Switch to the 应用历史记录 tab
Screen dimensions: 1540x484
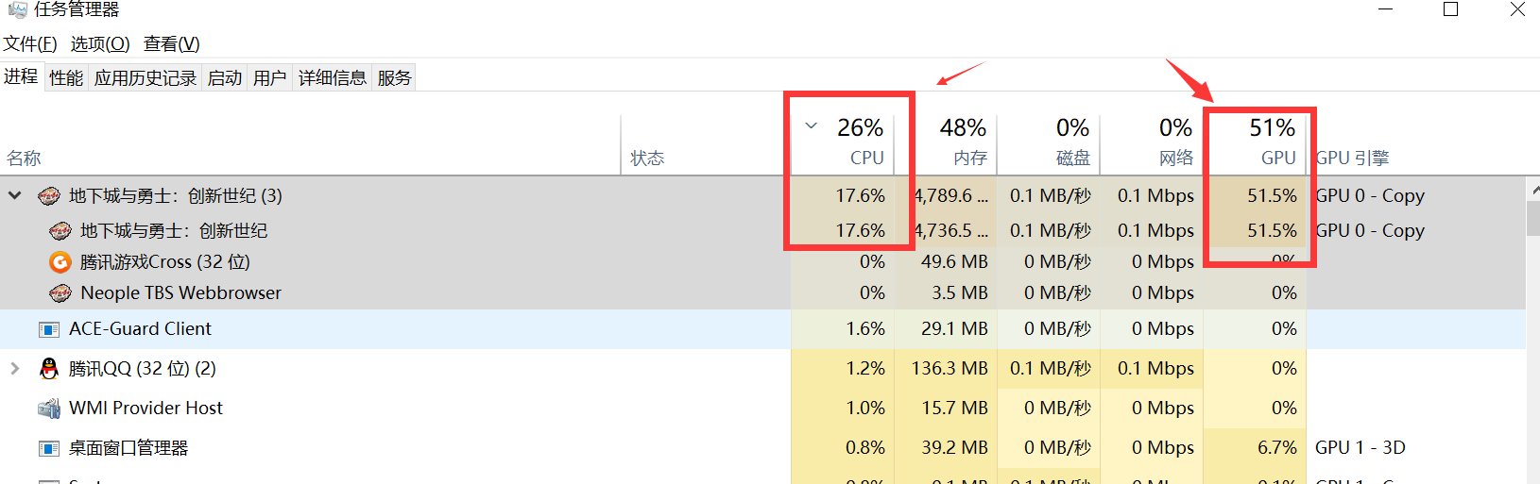[145, 78]
